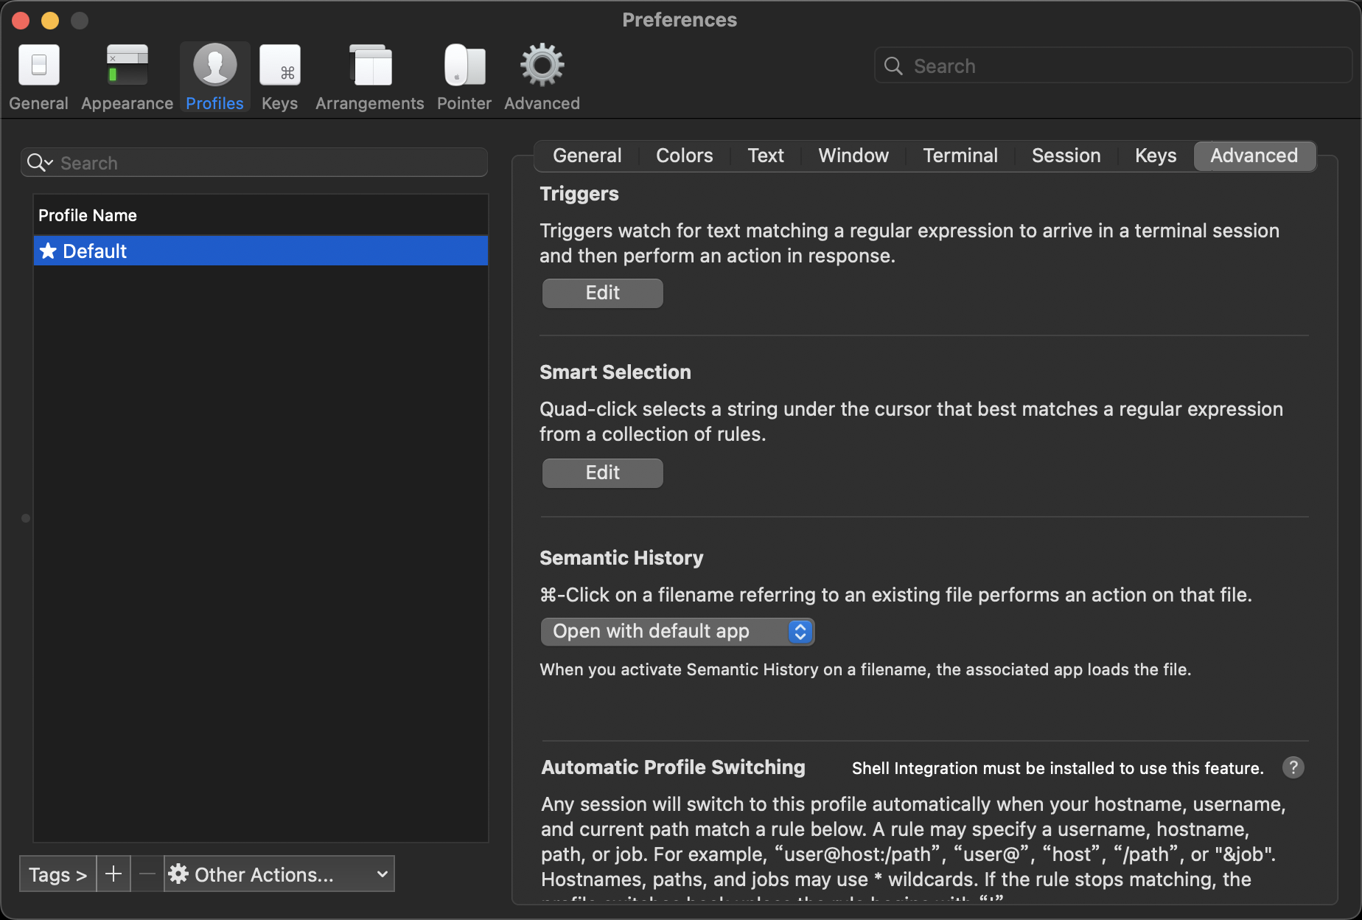Open the Pointer preferences icon
Image resolution: width=1362 pixels, height=920 pixels.
coord(464,77)
